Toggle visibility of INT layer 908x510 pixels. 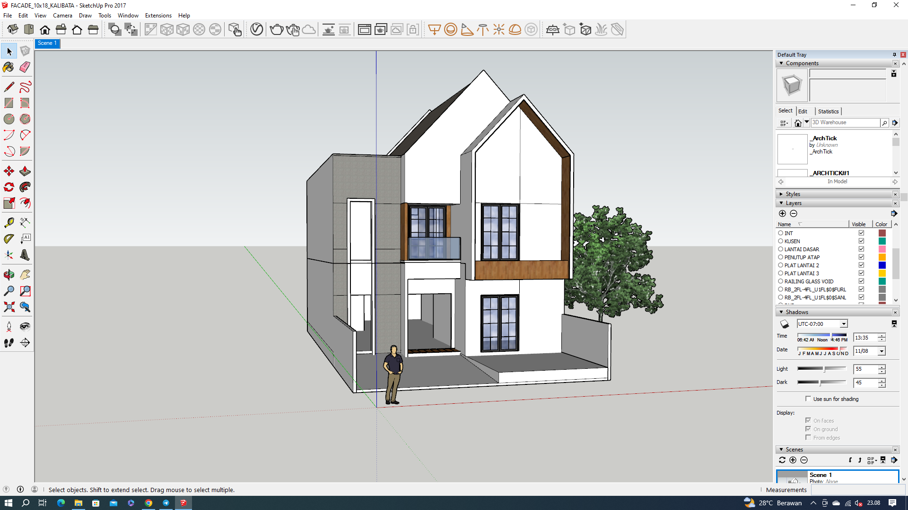click(x=861, y=233)
